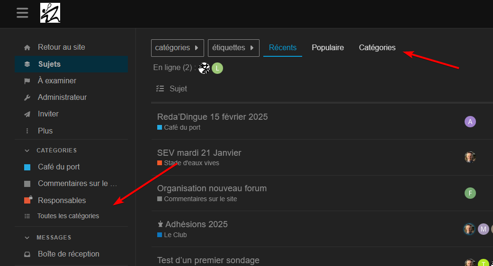Click the layers icon beside Sujets
493x266 pixels.
pos(27,64)
